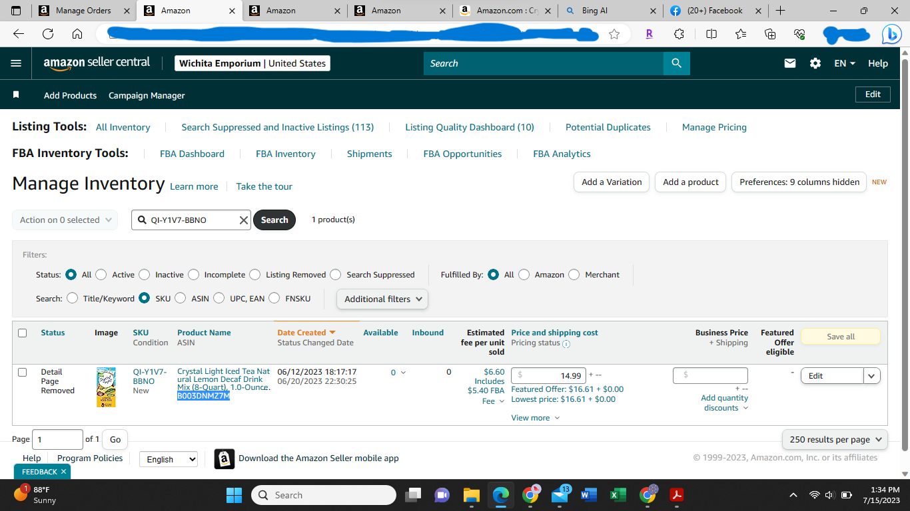Click browser Refresh button
910x511 pixels.
[x=48, y=34]
